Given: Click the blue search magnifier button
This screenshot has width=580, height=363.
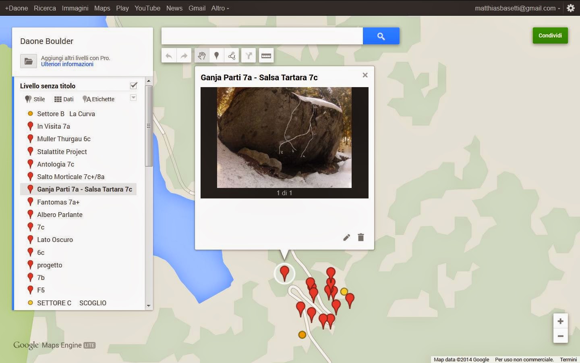Looking at the screenshot, I should pyautogui.click(x=381, y=36).
